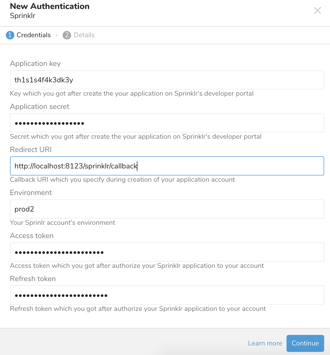Viewport: 330px width, 355px height.
Task: Select the Credentials step label
Action: (34, 35)
